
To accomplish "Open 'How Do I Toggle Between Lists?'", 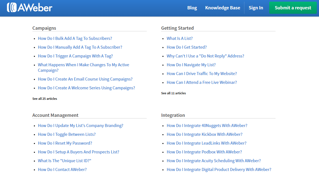I will tap(67, 134).
